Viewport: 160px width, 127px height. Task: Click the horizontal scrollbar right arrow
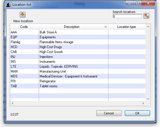(144, 104)
